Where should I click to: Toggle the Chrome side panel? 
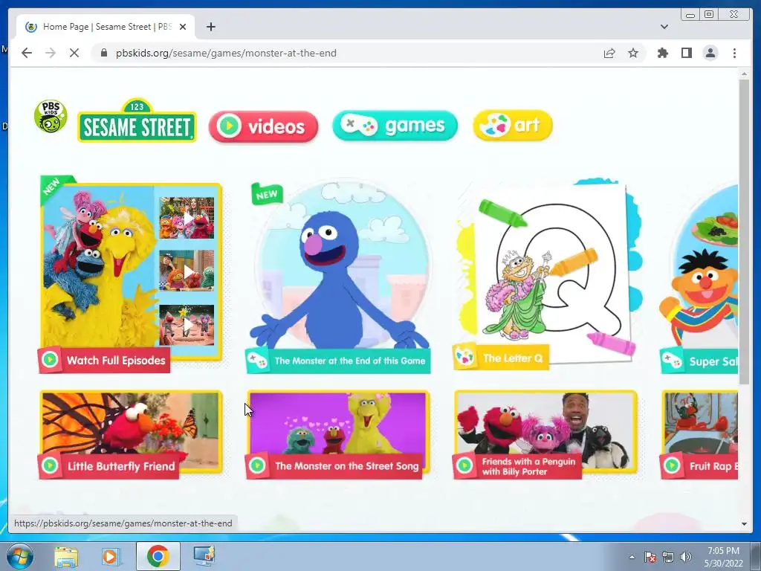(x=686, y=53)
